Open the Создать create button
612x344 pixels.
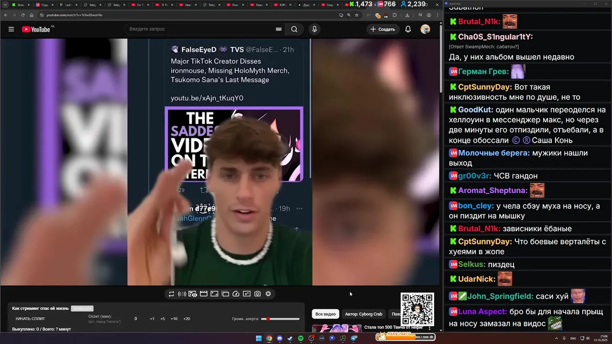(x=382, y=29)
